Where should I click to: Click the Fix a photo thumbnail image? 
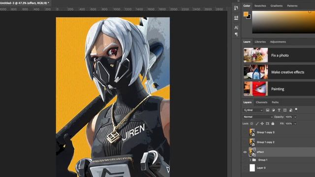click(x=256, y=55)
